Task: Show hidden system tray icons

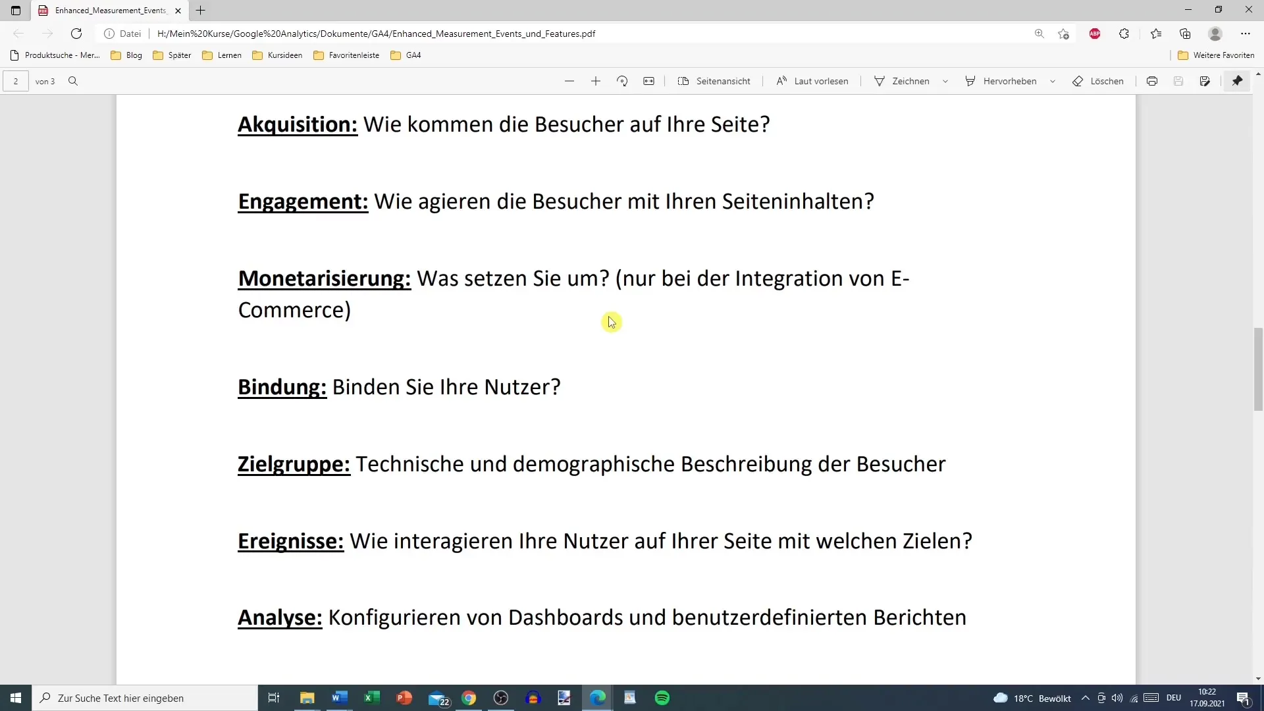Action: click(x=1086, y=698)
